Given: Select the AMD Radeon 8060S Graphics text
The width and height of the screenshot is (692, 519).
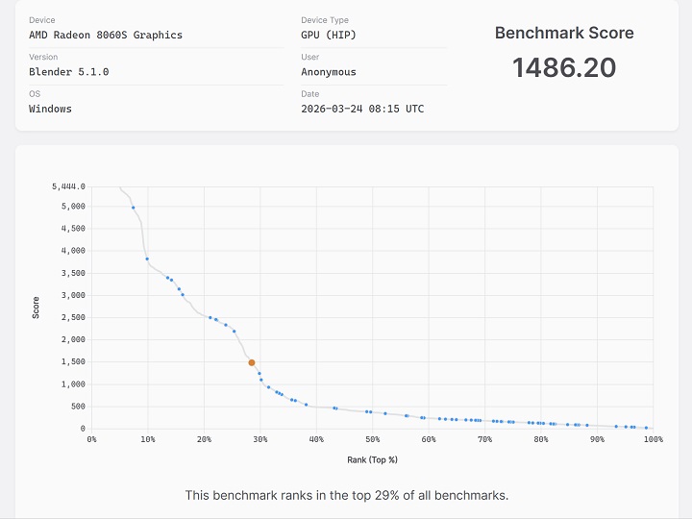Looking at the screenshot, I should (x=105, y=36).
